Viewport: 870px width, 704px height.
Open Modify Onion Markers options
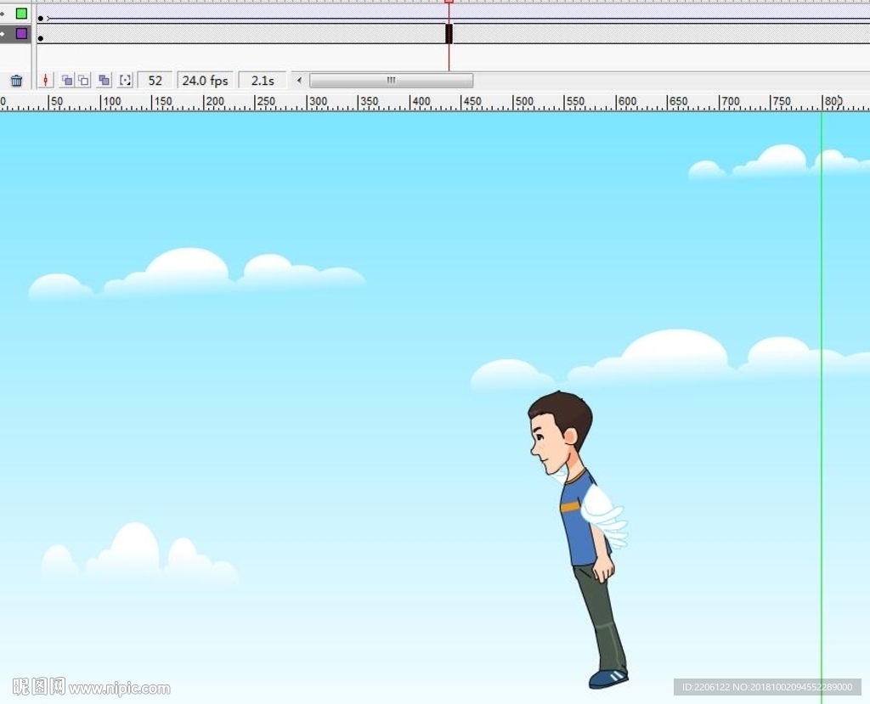click(126, 81)
